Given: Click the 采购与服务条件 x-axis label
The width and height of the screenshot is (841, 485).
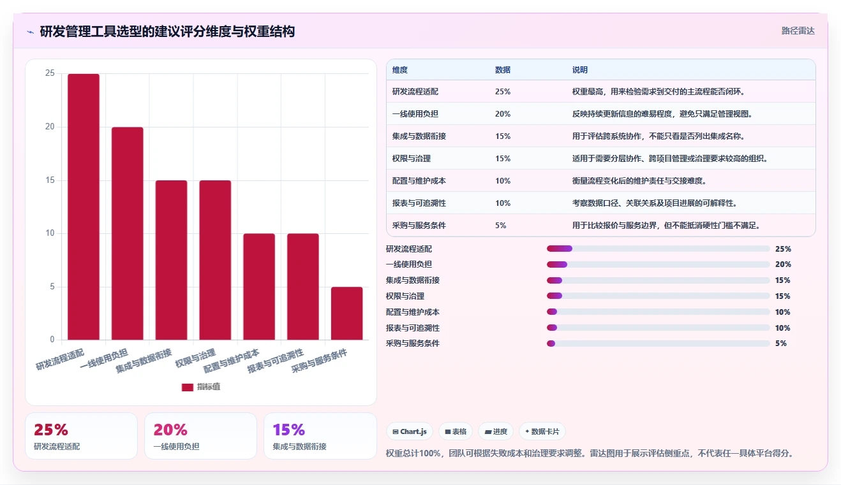Looking at the screenshot, I should point(319,361).
